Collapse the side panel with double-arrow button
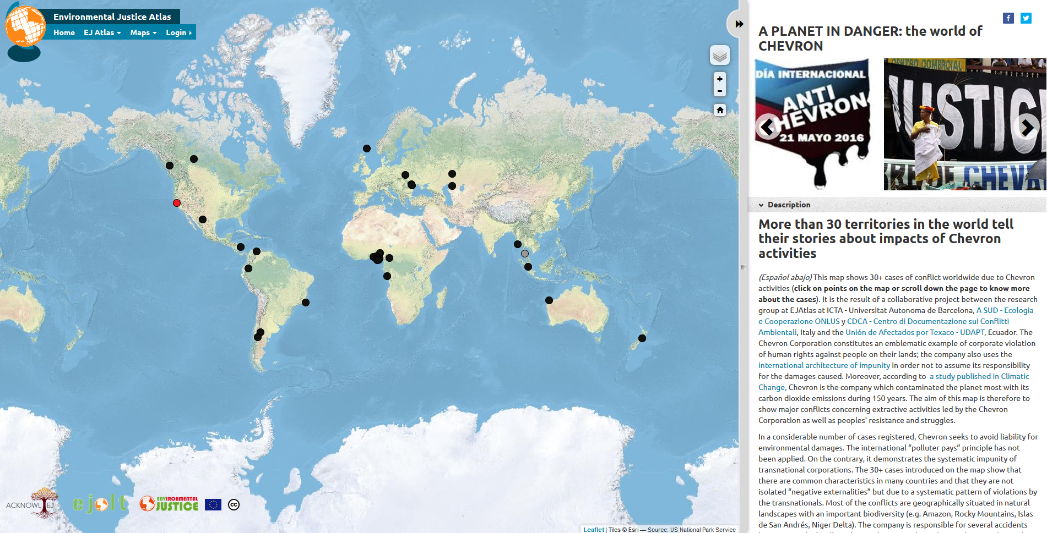The height and width of the screenshot is (533, 1047). tap(739, 24)
